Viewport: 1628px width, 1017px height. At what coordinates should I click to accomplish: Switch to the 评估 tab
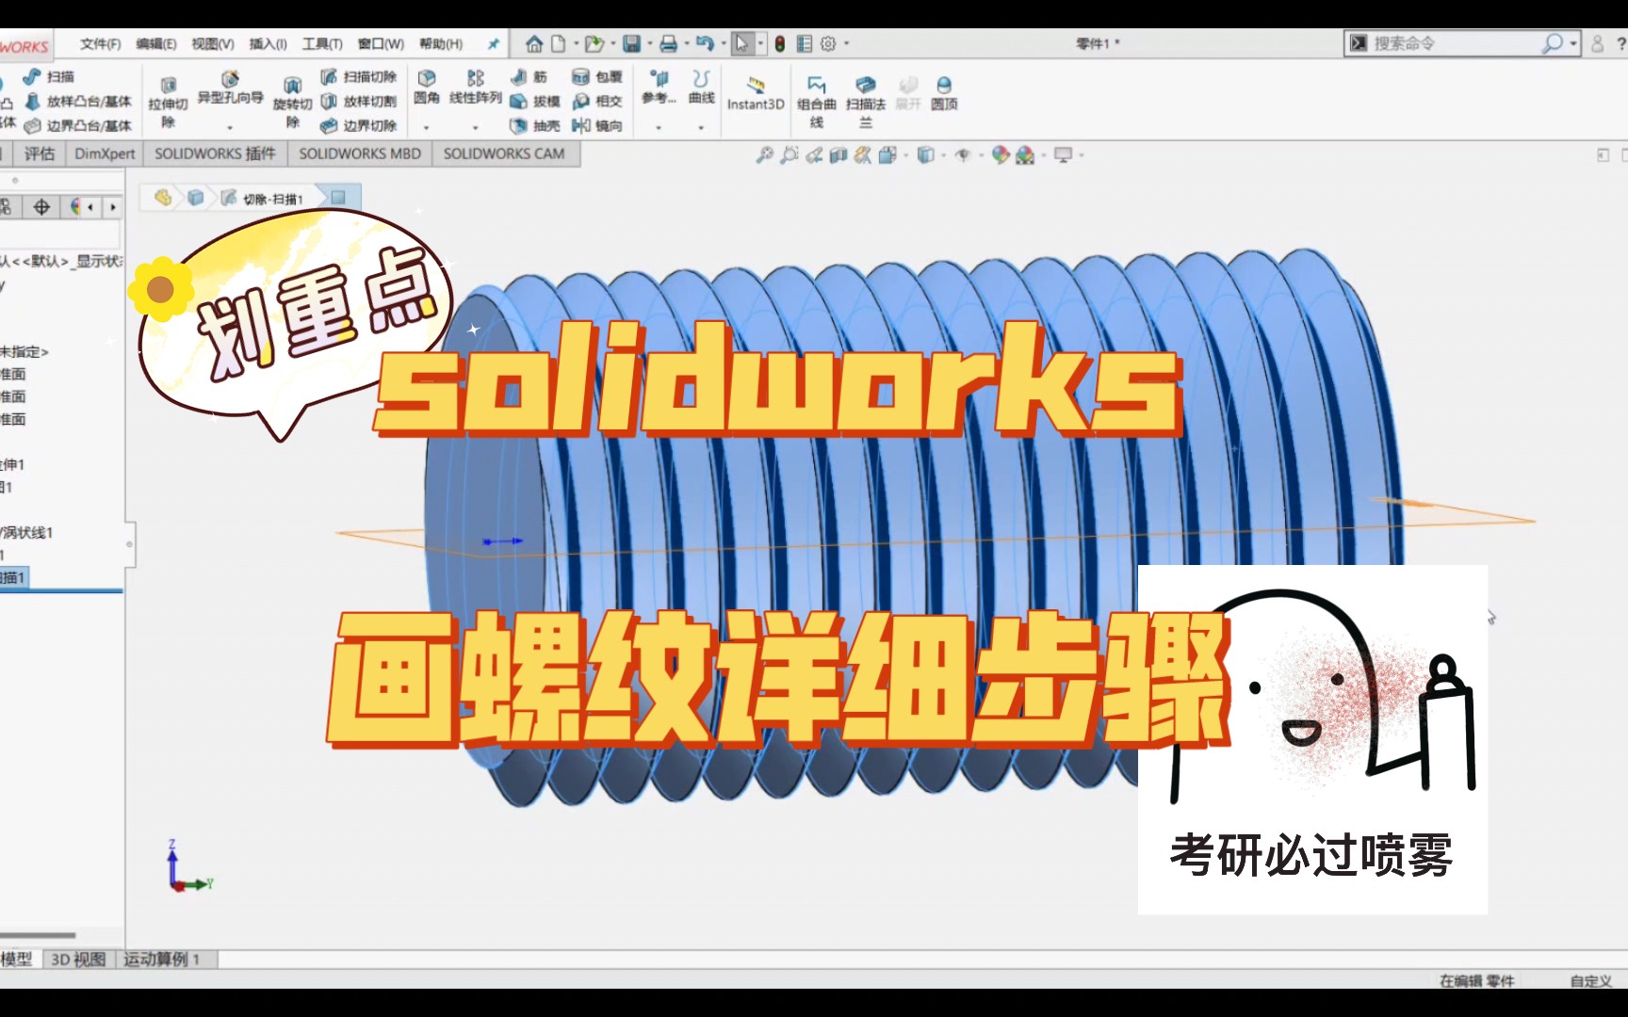click(40, 153)
